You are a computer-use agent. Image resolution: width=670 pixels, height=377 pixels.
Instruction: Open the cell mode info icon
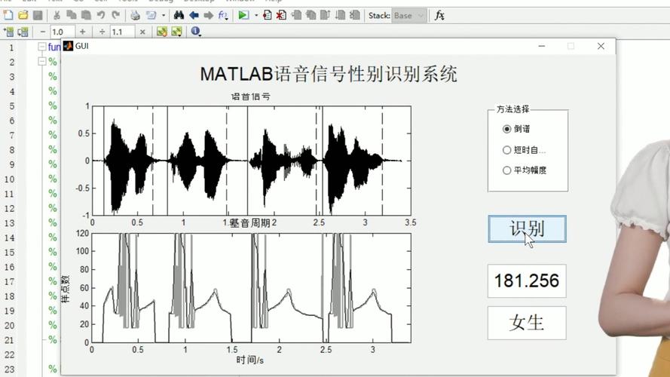[196, 32]
